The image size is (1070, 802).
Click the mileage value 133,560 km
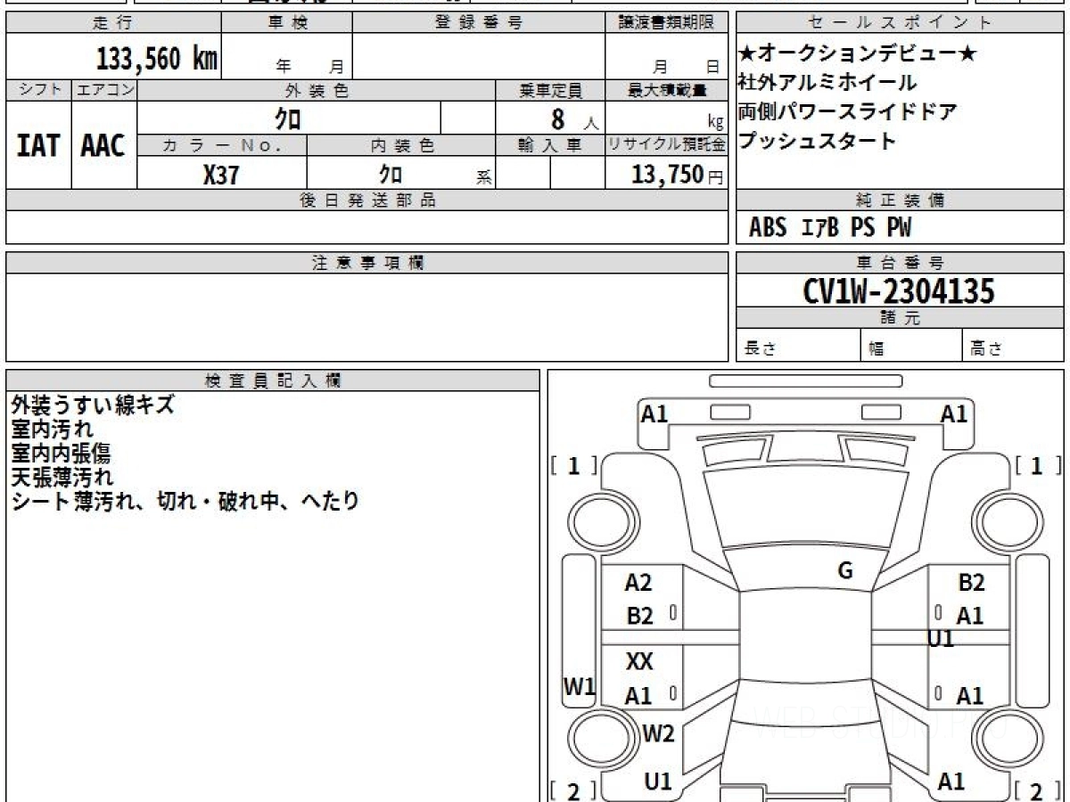[x=157, y=59]
